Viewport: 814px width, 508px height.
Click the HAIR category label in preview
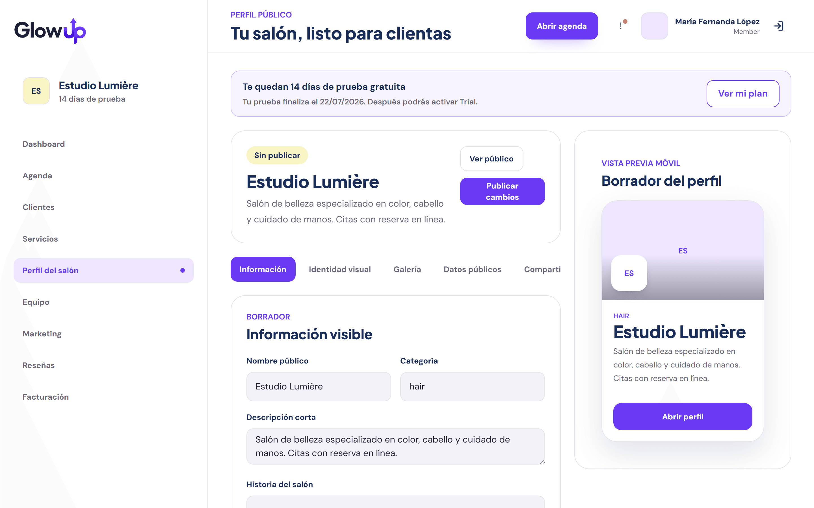click(621, 316)
